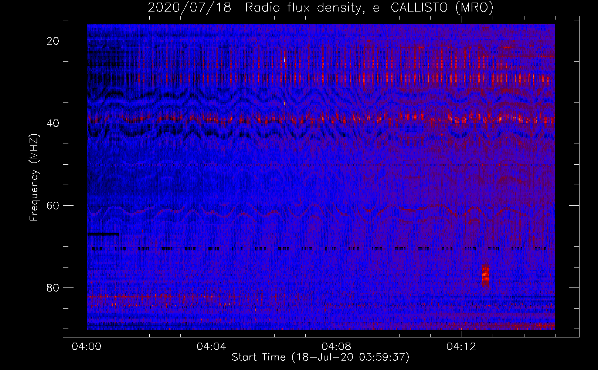Click the short black bar near 67 MHz
This screenshot has height=370, width=598.
[103, 234]
